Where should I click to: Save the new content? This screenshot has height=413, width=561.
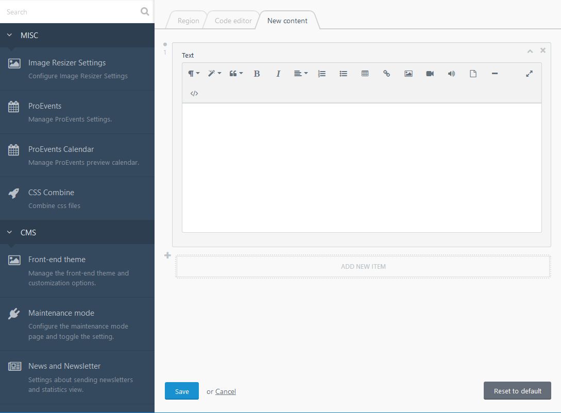[181, 391]
